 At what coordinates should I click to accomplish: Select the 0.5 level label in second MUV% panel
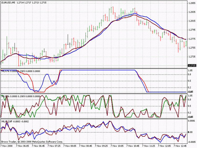(x=190, y=106)
